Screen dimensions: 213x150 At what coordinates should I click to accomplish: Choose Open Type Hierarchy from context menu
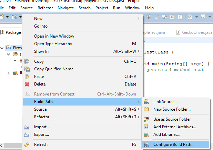tap(53, 44)
